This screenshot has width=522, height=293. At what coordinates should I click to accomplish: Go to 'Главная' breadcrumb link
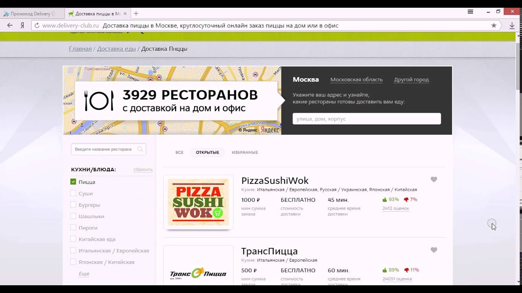(x=80, y=49)
